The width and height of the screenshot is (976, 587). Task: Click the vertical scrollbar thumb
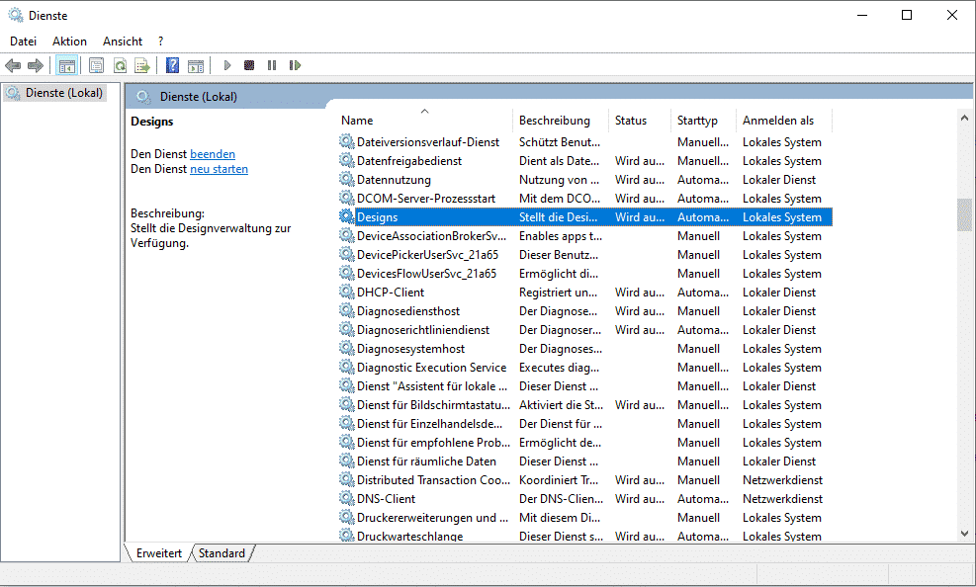click(964, 214)
